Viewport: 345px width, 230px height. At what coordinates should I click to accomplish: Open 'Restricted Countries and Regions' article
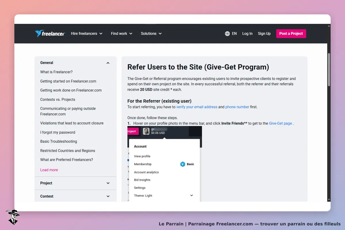pos(68,151)
